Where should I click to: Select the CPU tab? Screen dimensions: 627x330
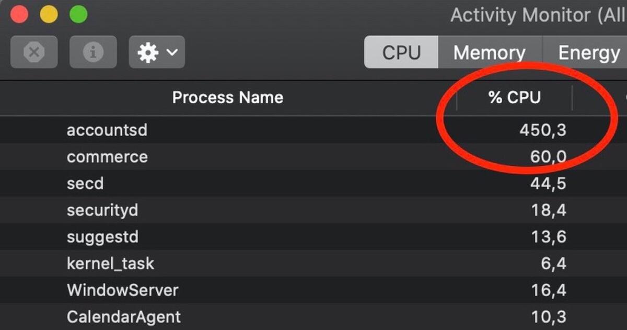pyautogui.click(x=402, y=52)
